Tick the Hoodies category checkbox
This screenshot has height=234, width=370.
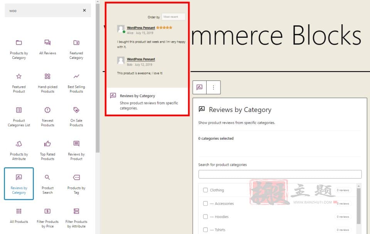pos(205,217)
